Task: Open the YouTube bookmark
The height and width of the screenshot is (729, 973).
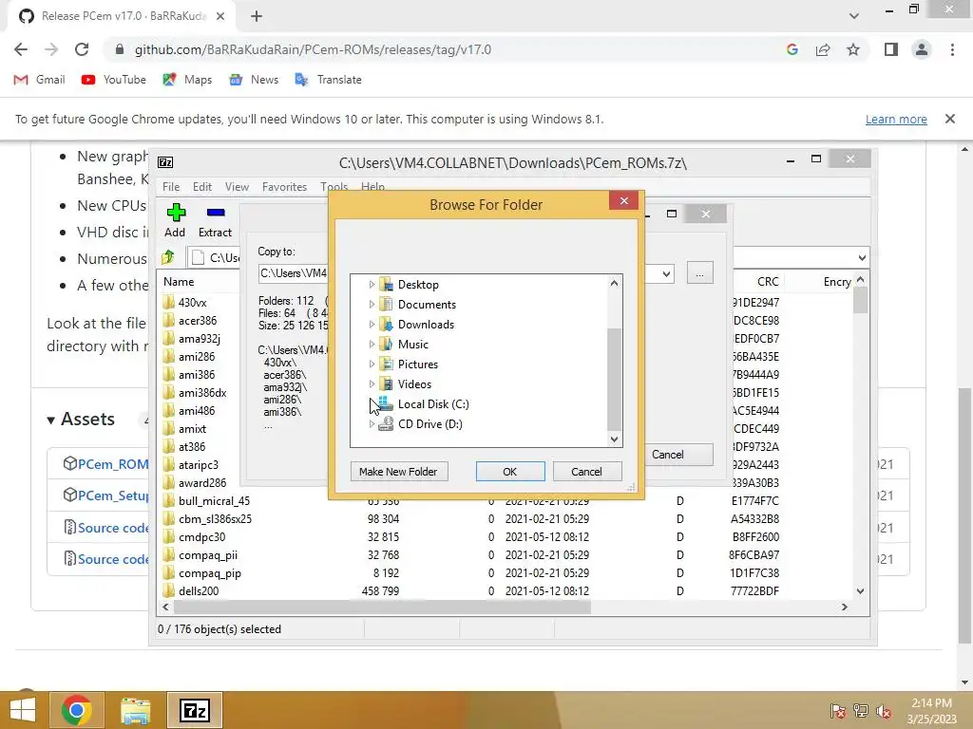Action: tap(114, 80)
